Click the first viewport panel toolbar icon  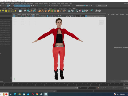14,16
